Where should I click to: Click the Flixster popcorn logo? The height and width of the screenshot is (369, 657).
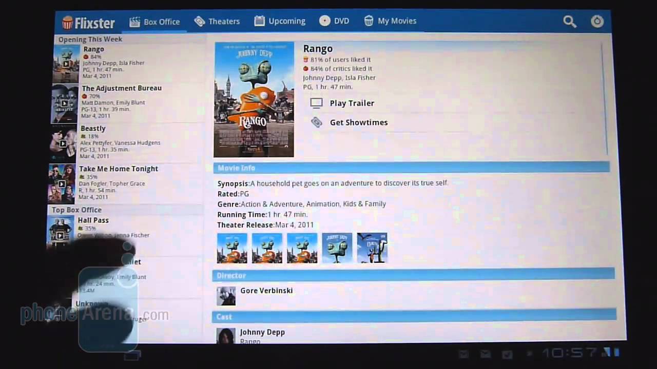[88, 23]
